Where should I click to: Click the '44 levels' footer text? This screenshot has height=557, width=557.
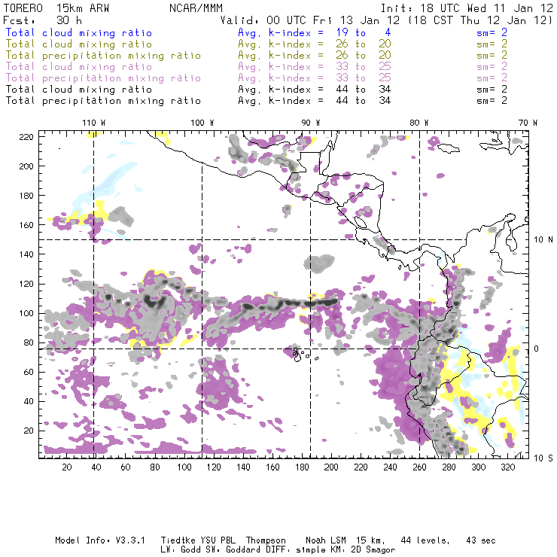[x=425, y=540]
